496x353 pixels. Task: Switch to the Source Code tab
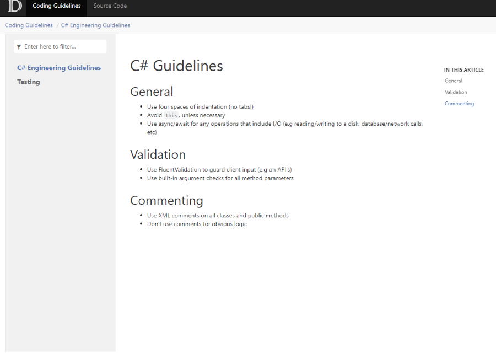110,6
